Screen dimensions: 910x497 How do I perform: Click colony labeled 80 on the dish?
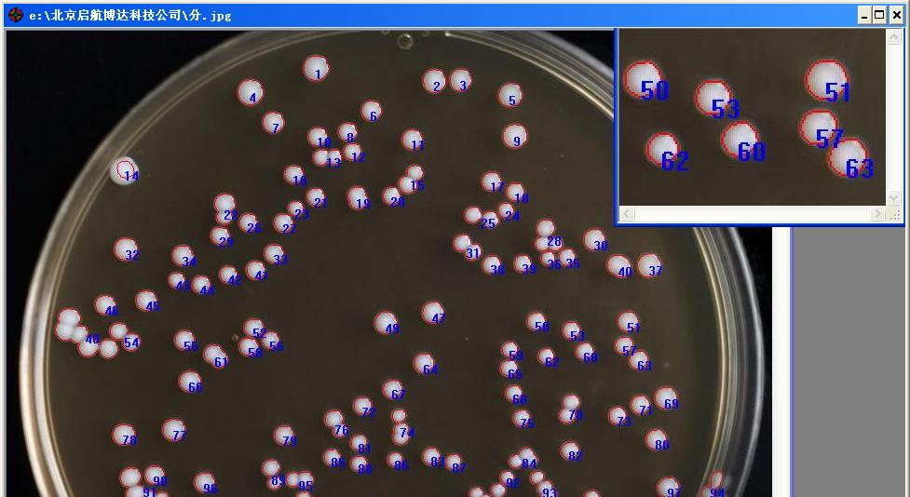[657, 439]
